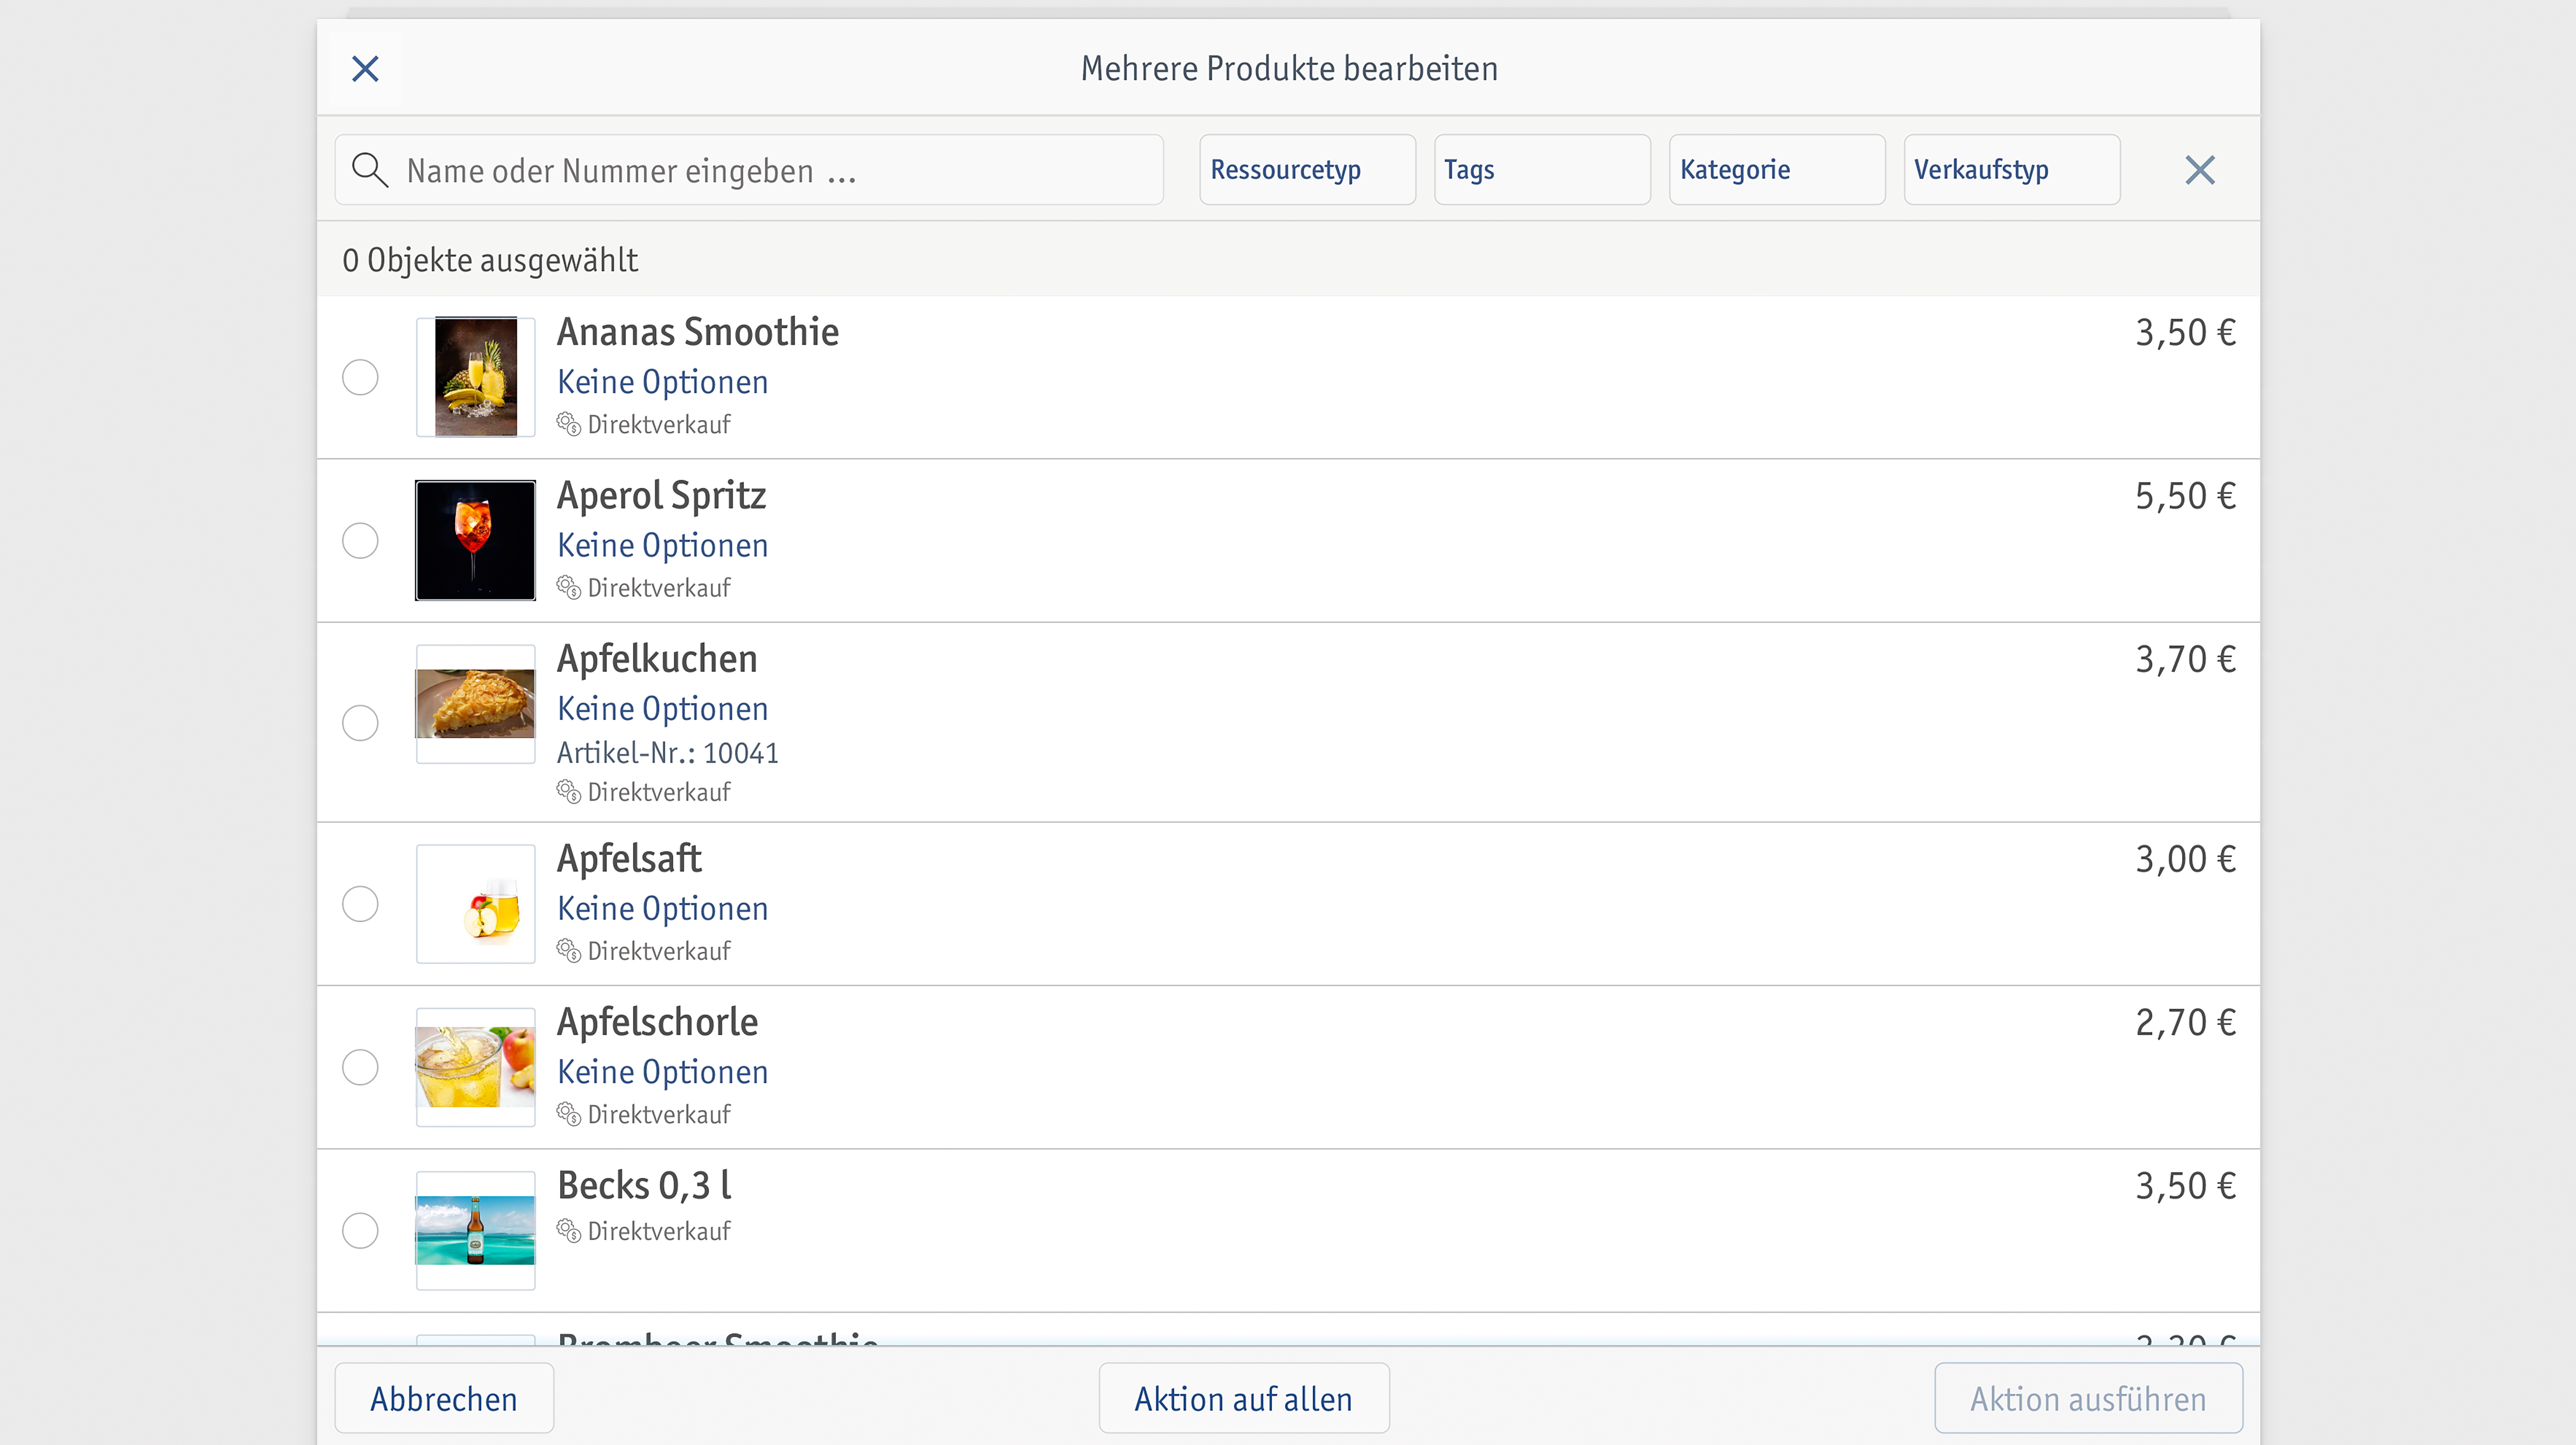Image resolution: width=2576 pixels, height=1445 pixels.
Task: Click Direktverkauf icon under Apfelschorle
Action: coord(569,1114)
